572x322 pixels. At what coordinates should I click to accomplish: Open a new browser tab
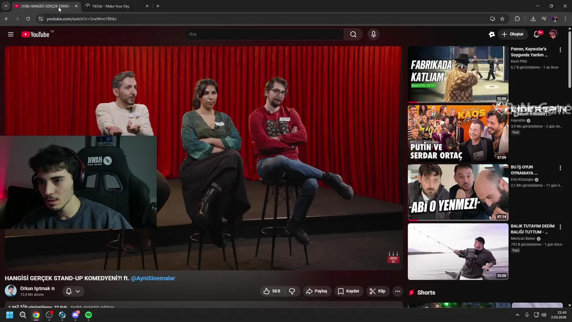pos(158,6)
